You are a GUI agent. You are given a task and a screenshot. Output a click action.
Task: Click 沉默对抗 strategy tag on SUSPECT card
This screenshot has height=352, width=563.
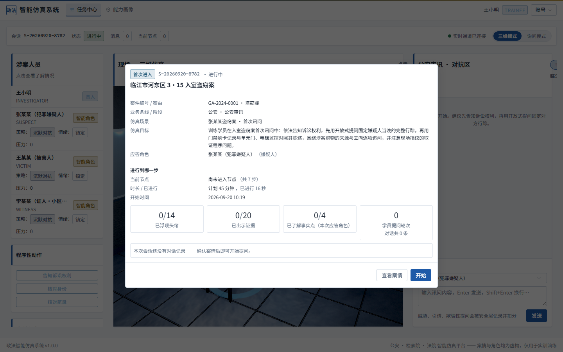tap(43, 133)
